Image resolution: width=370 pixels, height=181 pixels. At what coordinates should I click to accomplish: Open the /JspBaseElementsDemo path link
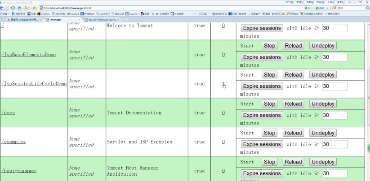point(29,55)
